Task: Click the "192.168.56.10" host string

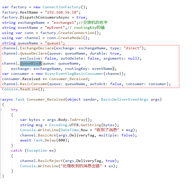Action: tap(62, 12)
